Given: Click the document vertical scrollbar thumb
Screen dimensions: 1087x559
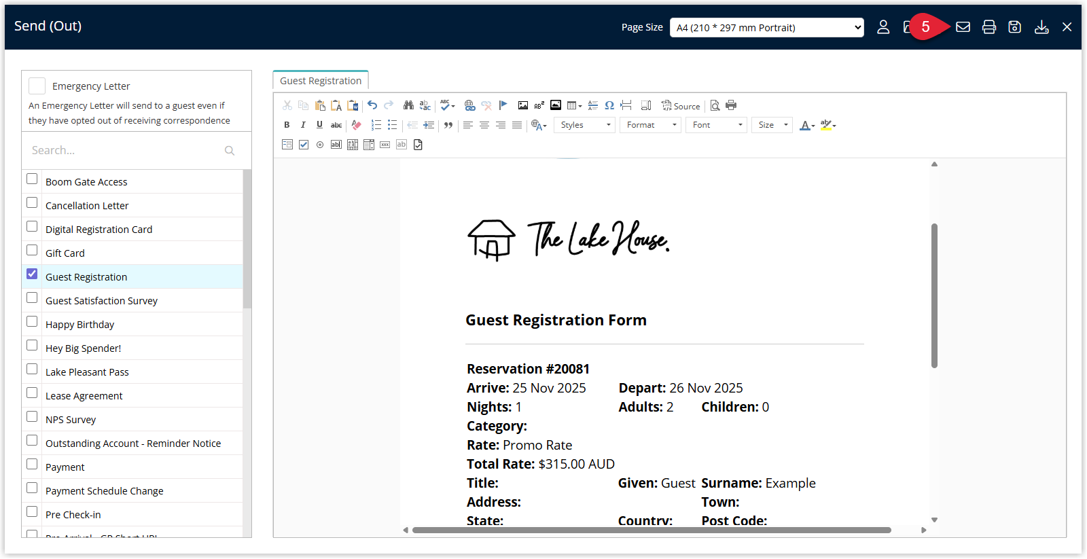Looking at the screenshot, I should (935, 295).
